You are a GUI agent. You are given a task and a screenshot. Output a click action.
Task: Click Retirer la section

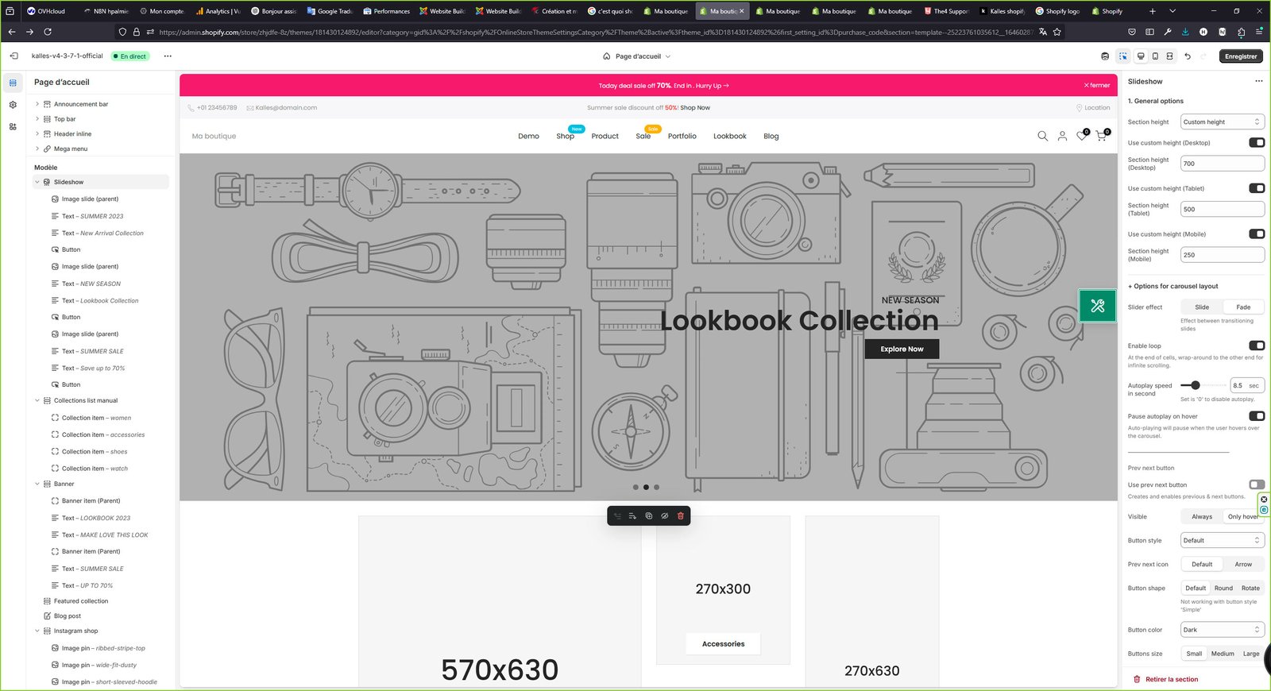[1171, 680]
